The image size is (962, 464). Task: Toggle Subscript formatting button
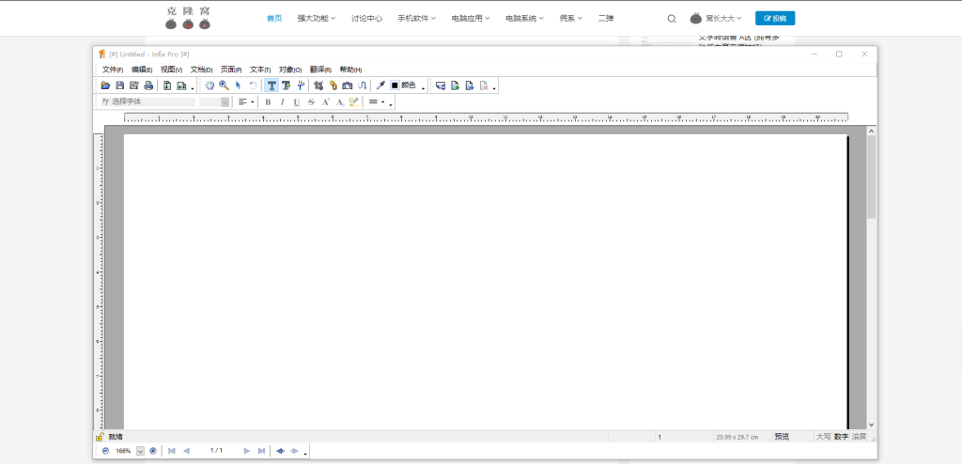click(x=340, y=101)
